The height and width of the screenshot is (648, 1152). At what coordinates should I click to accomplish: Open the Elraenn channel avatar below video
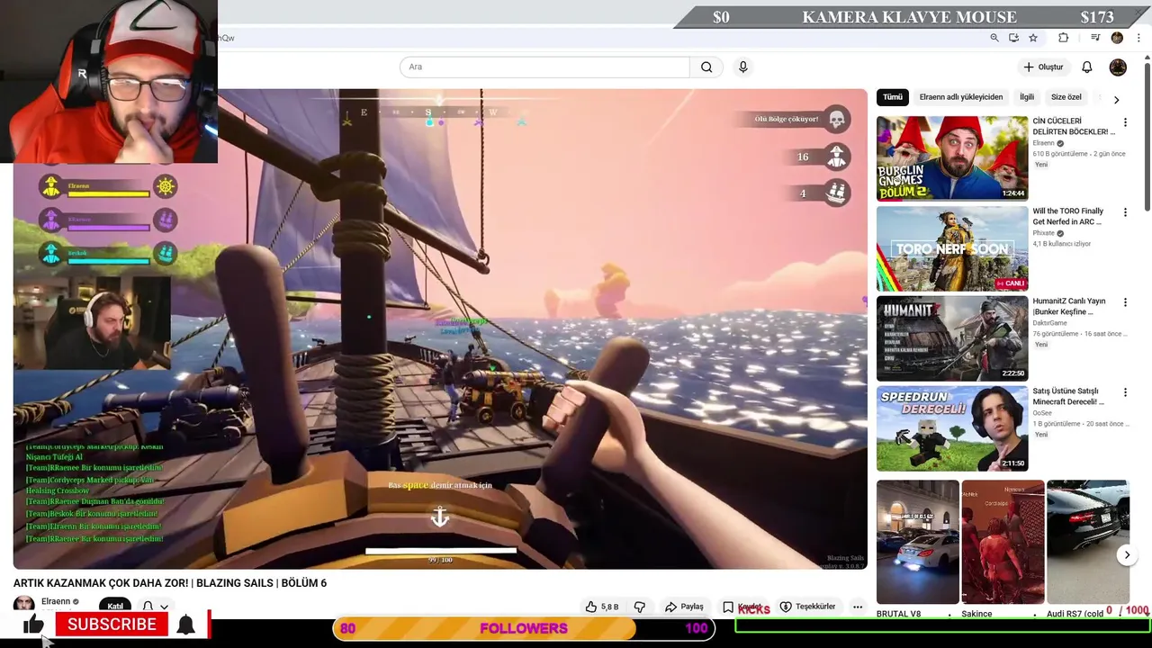(24, 605)
